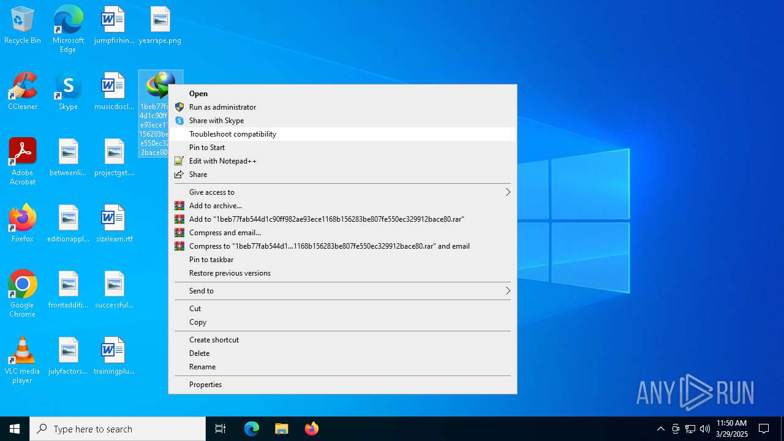Open the notification center icon
784x441 pixels.
pyautogui.click(x=764, y=429)
